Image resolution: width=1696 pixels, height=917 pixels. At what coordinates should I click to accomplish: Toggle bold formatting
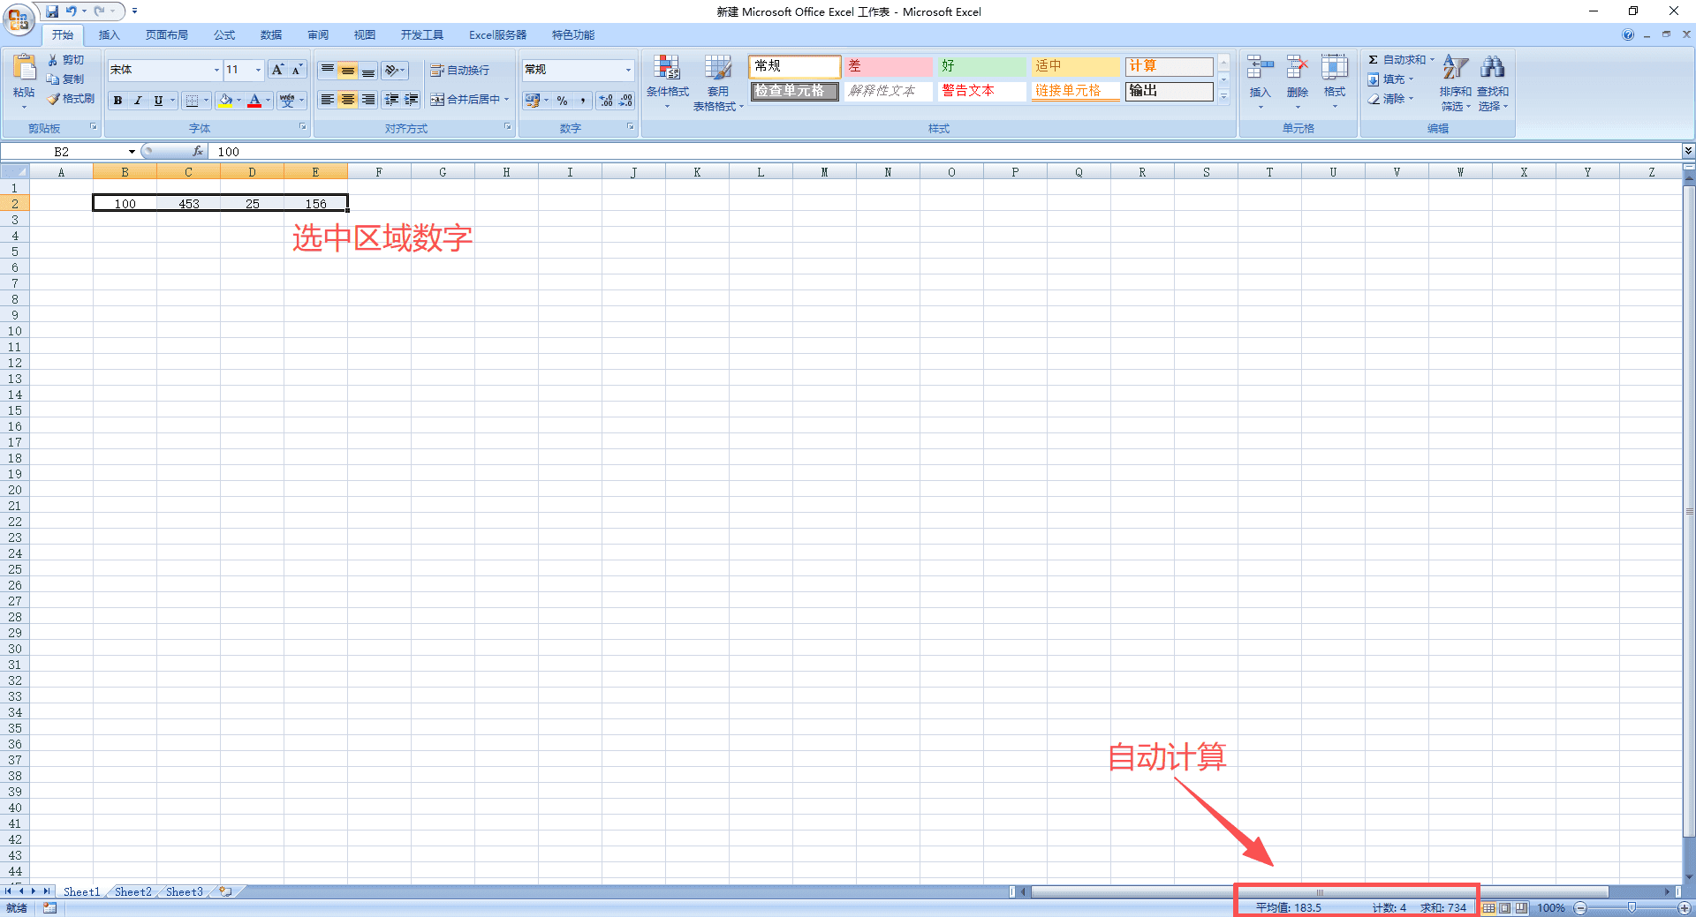click(117, 101)
